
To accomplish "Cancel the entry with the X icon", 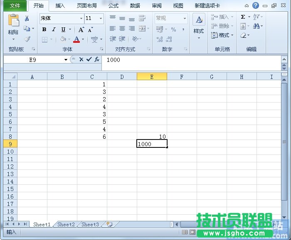I will 81,60.
